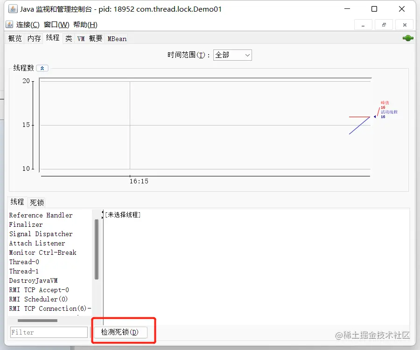The width and height of the screenshot is (420, 350).
Task: Select the Finalizer thread
Action: coord(26,224)
